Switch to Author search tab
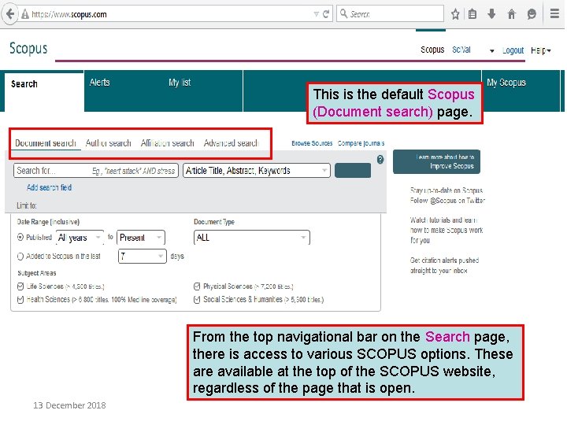The height and width of the screenshot is (425, 567). pyautogui.click(x=109, y=143)
